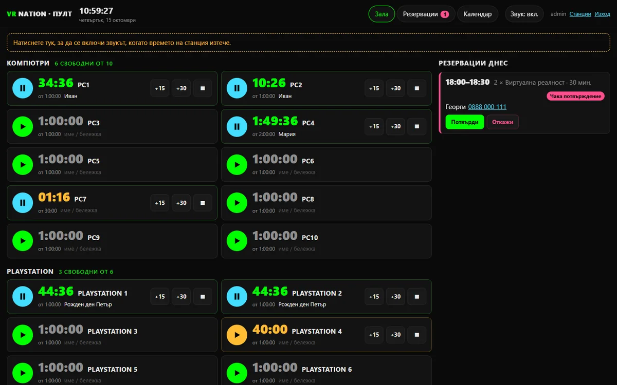Confirm Георги's reservation with Потвърди

pos(465,122)
